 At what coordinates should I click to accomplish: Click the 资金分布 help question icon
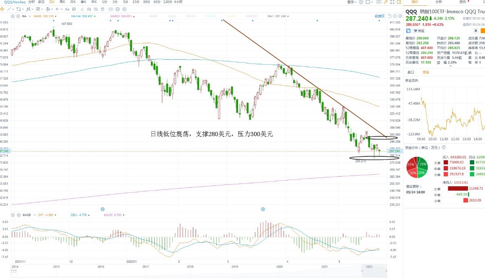click(444, 147)
